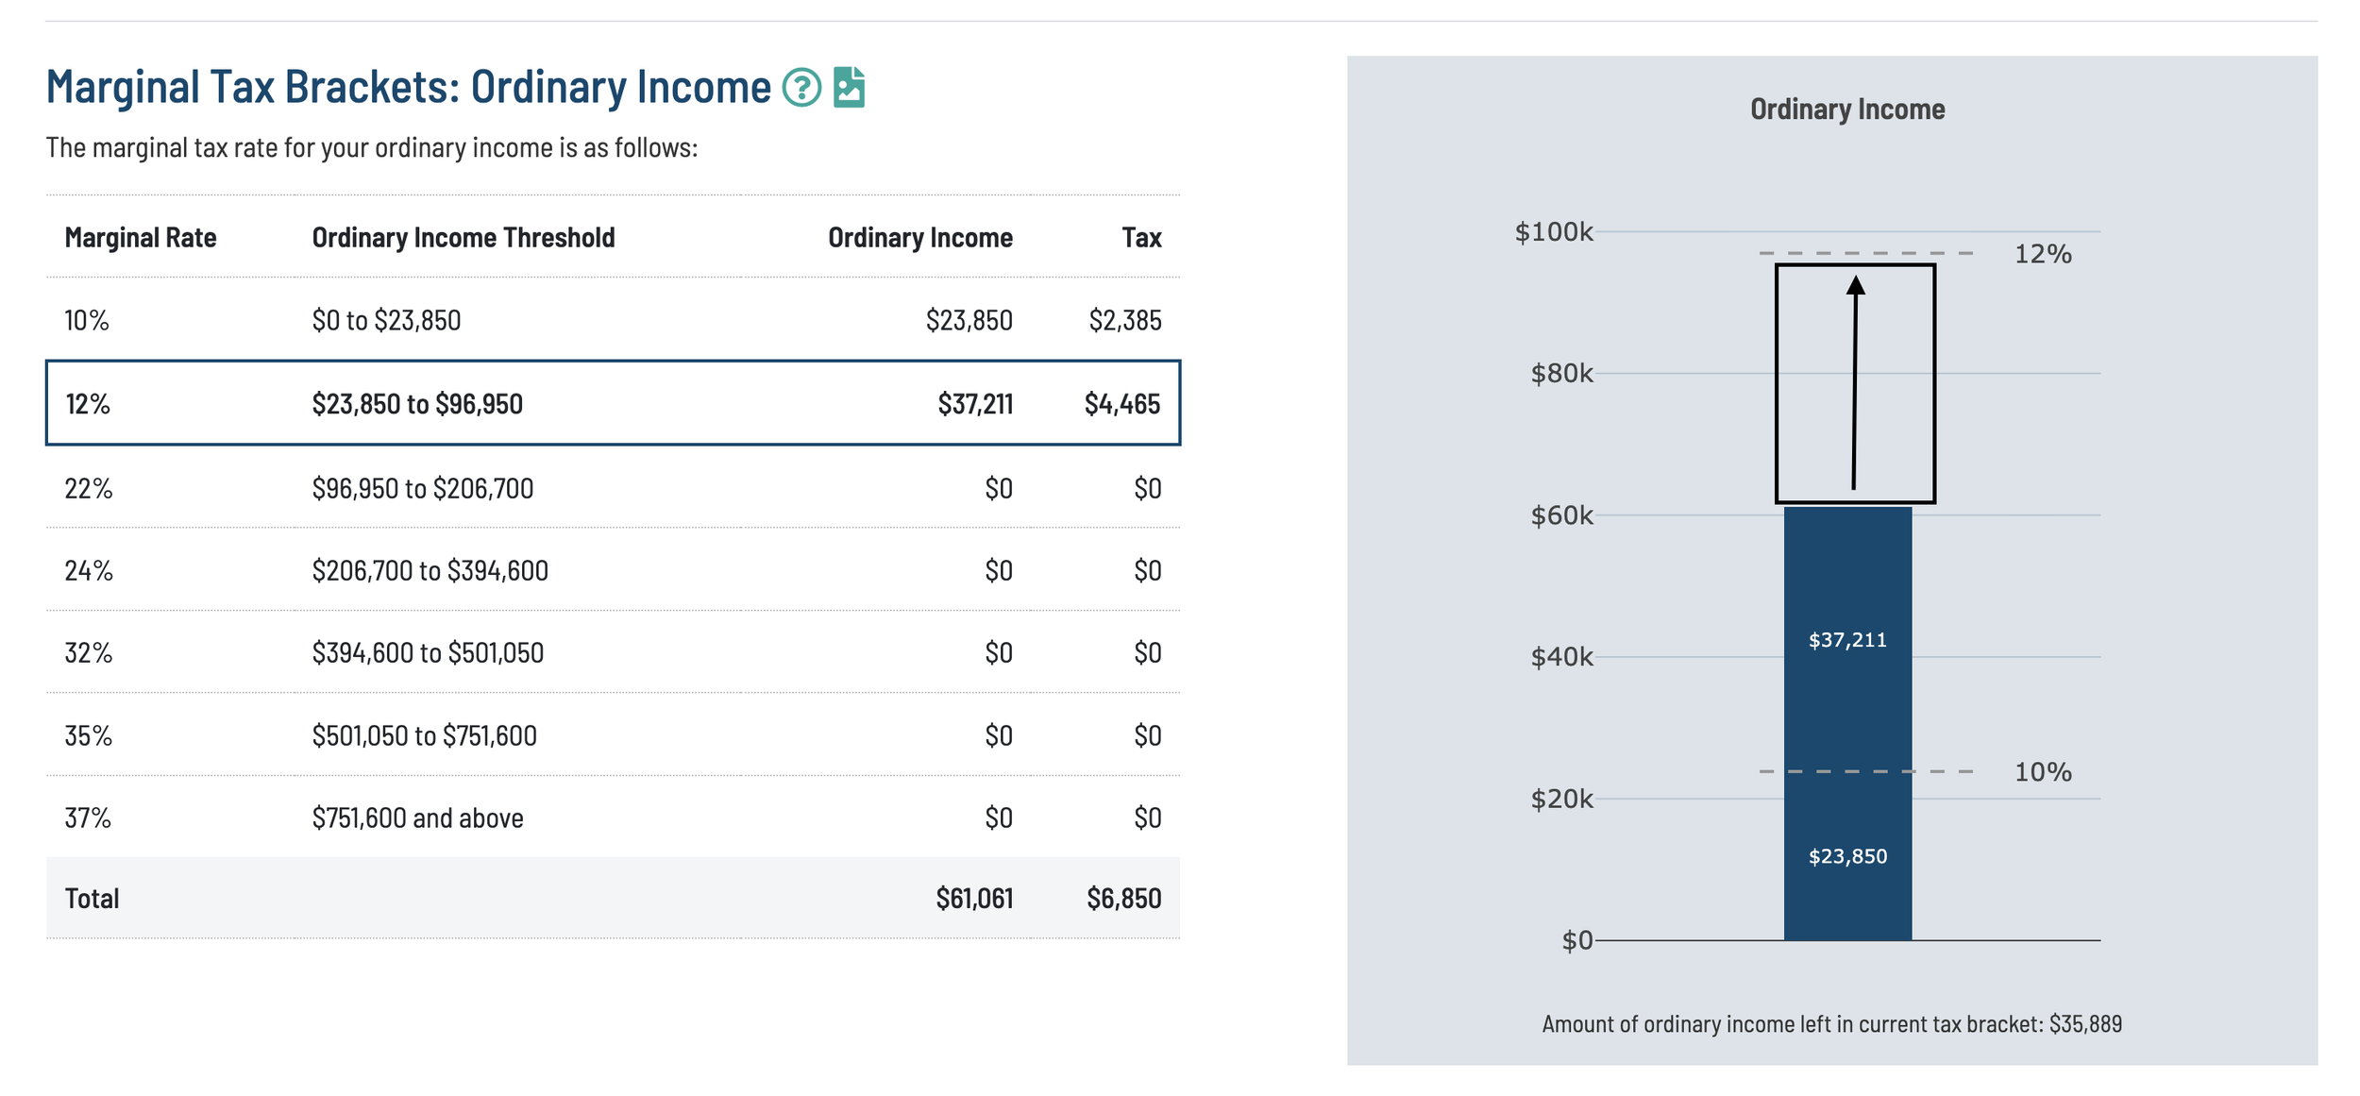Click the 22% bracket threshold text
2360x1096 pixels.
[x=422, y=488]
